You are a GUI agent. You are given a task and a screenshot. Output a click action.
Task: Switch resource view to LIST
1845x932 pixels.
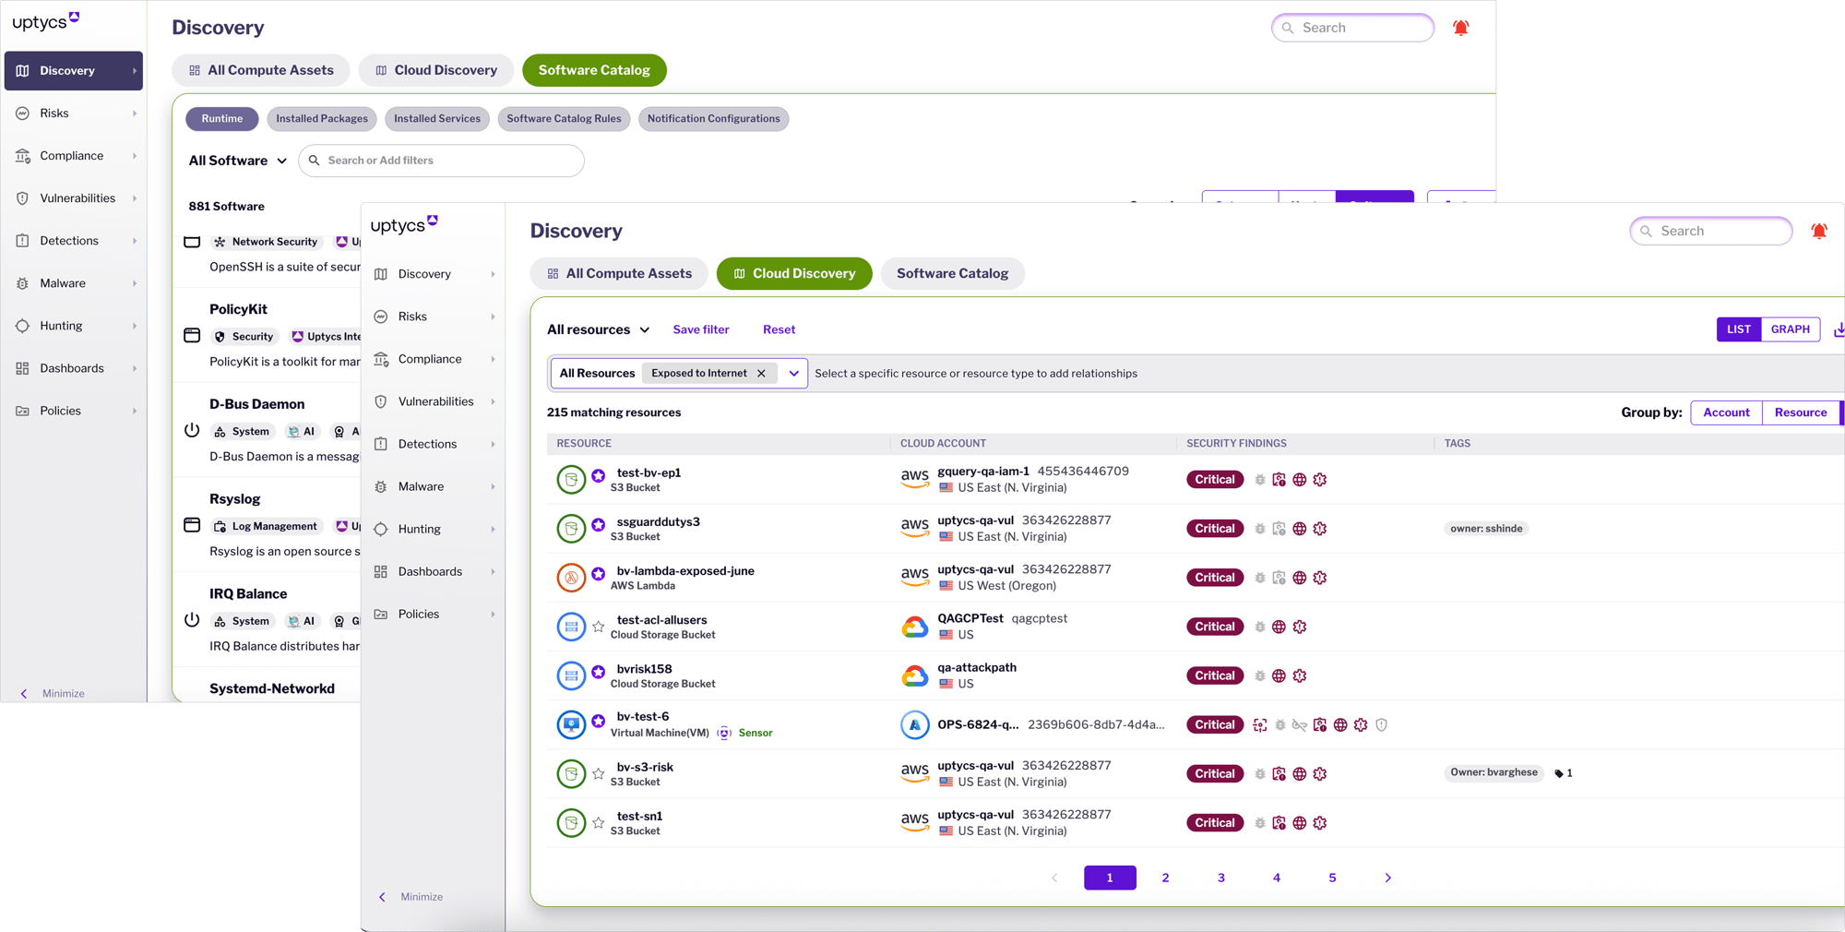[x=1739, y=329]
